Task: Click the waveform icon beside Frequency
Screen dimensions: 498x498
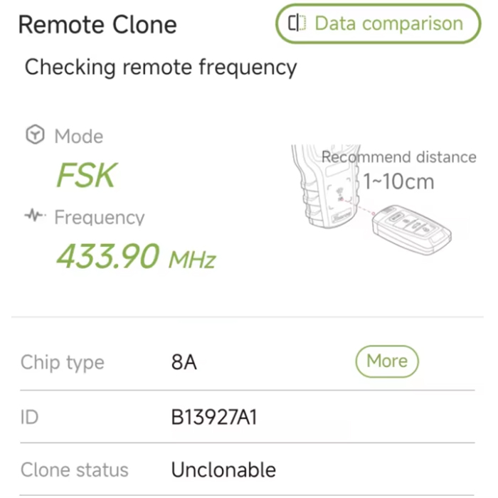Action: tap(35, 216)
